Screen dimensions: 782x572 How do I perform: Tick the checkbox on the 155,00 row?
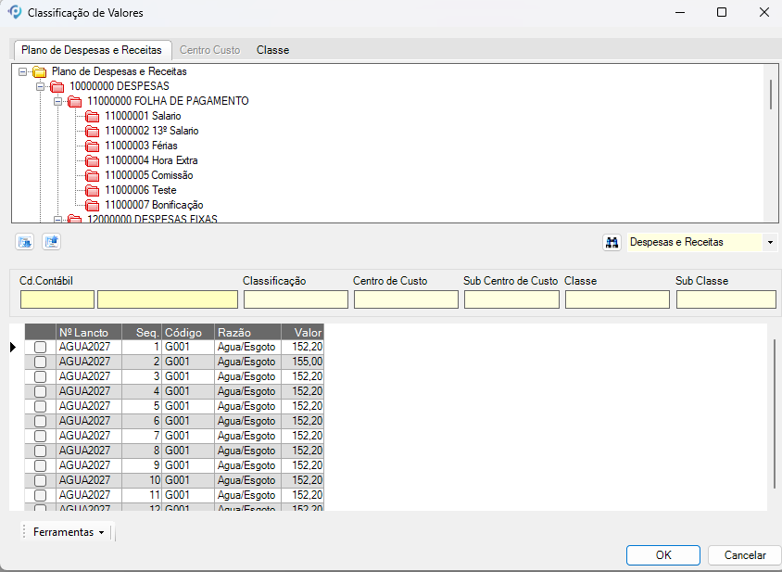pos(40,362)
